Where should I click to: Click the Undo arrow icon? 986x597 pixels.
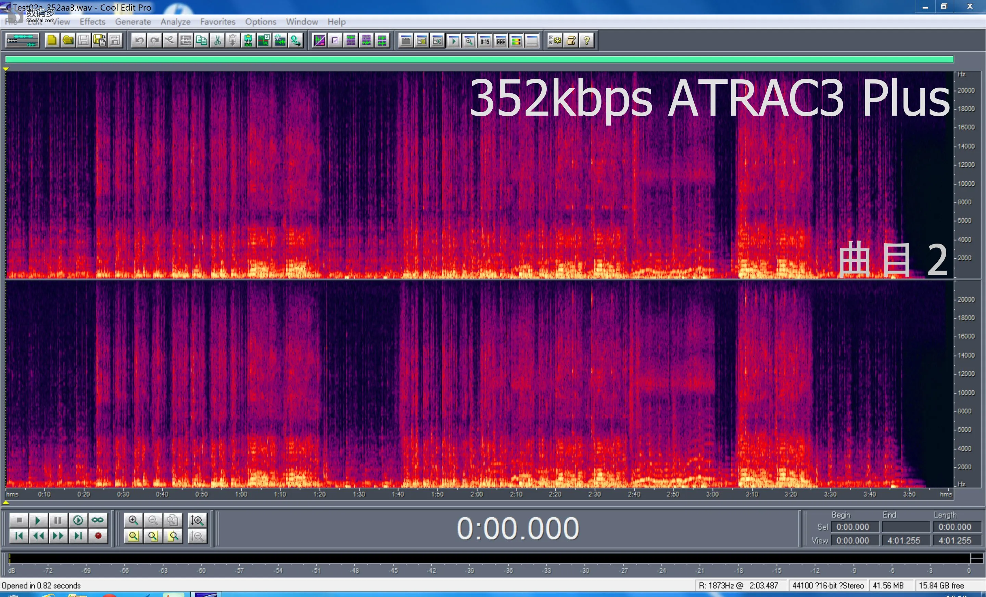[x=139, y=40]
